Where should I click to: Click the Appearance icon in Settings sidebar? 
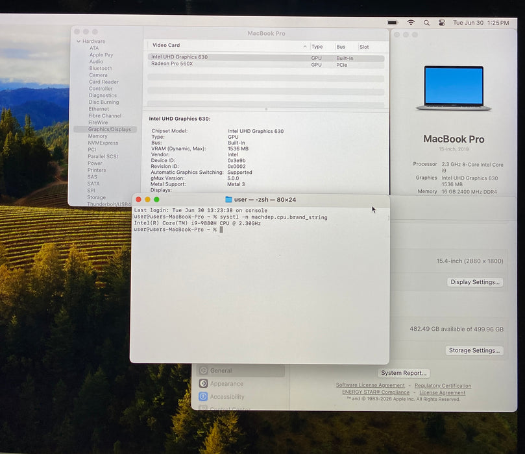point(203,383)
